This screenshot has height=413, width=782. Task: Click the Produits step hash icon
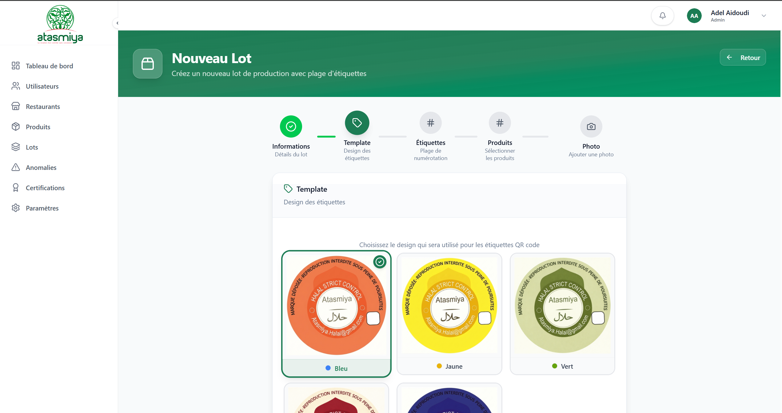click(x=500, y=123)
